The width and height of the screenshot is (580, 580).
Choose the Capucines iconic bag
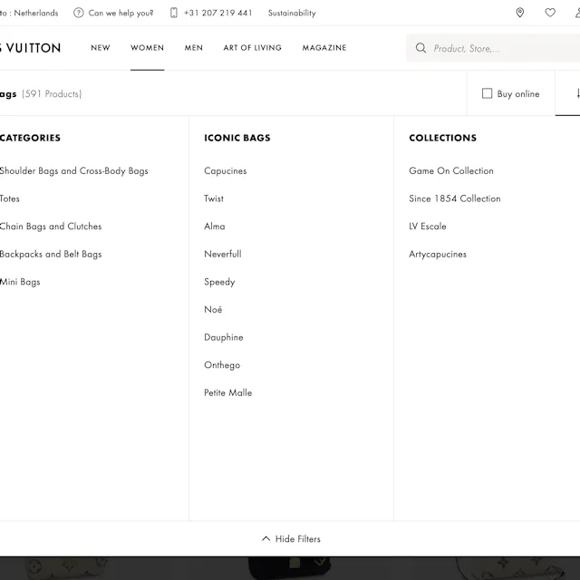tap(226, 171)
